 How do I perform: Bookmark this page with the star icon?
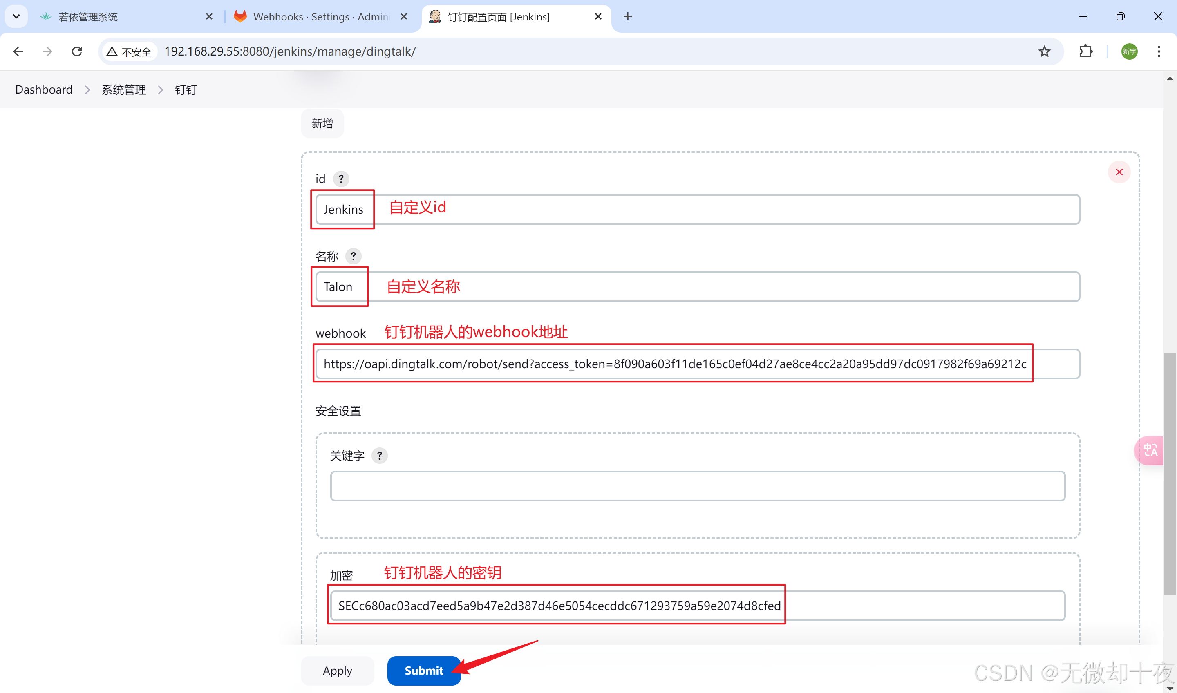click(1044, 51)
